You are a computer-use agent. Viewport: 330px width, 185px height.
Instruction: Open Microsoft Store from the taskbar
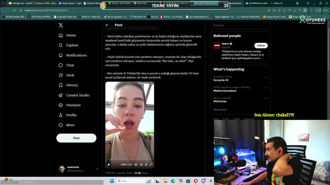coord(188,181)
